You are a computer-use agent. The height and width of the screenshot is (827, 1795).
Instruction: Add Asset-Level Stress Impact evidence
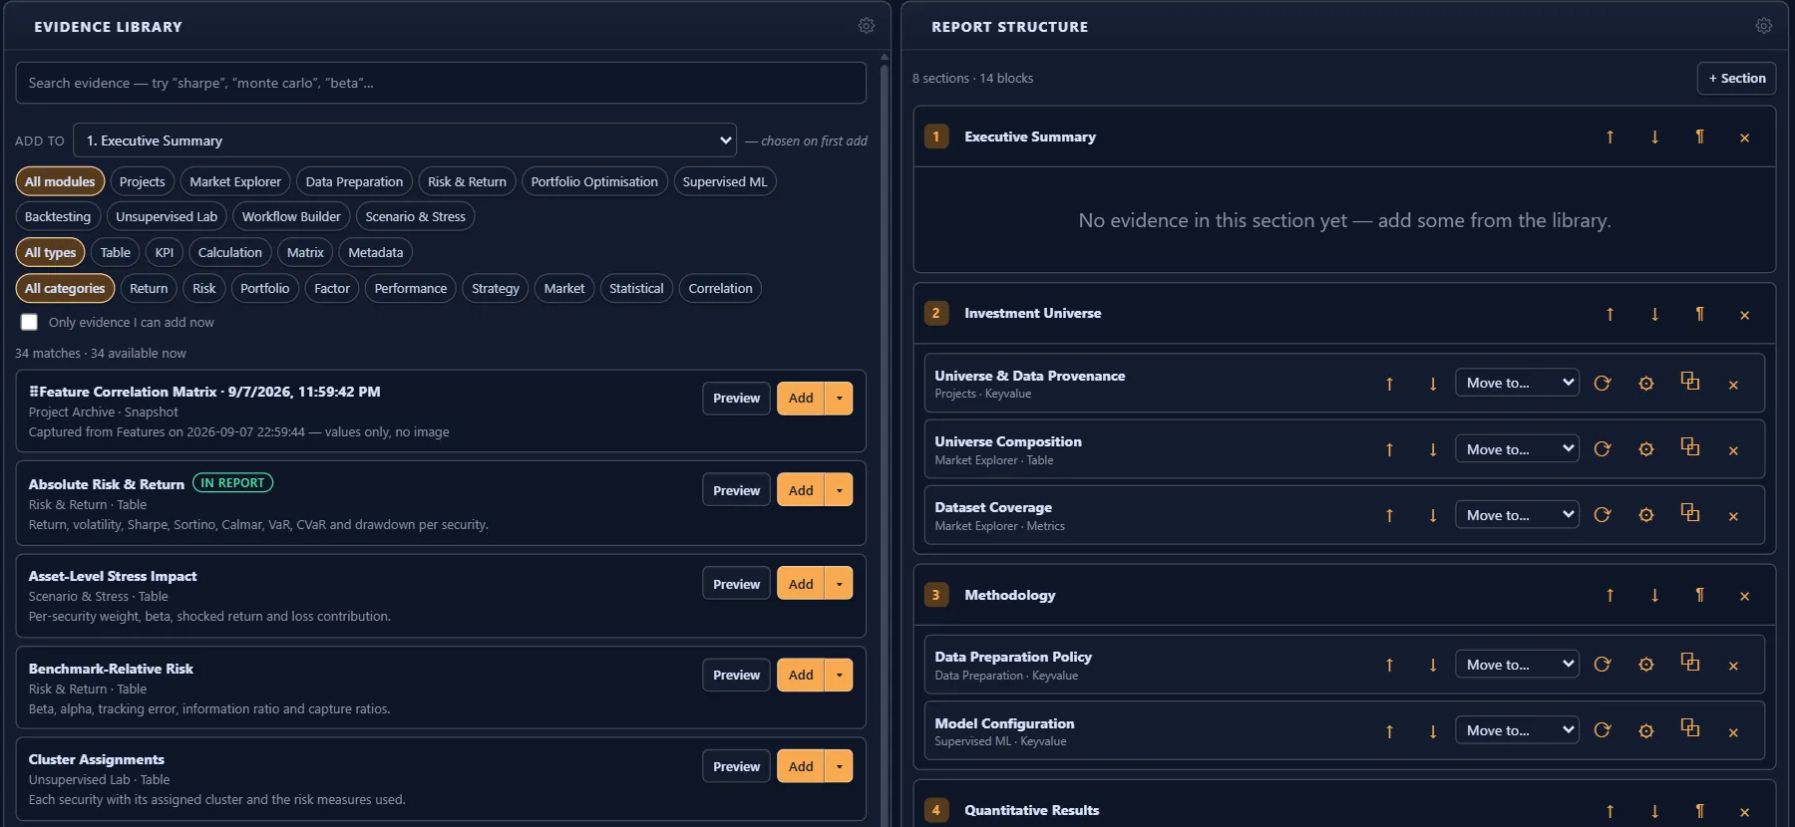click(801, 584)
